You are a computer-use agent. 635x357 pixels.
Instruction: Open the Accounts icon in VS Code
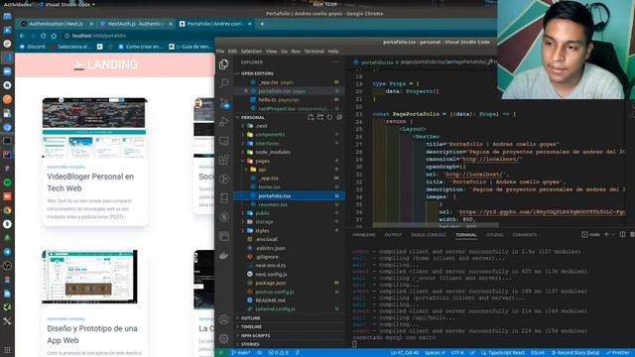click(x=223, y=319)
